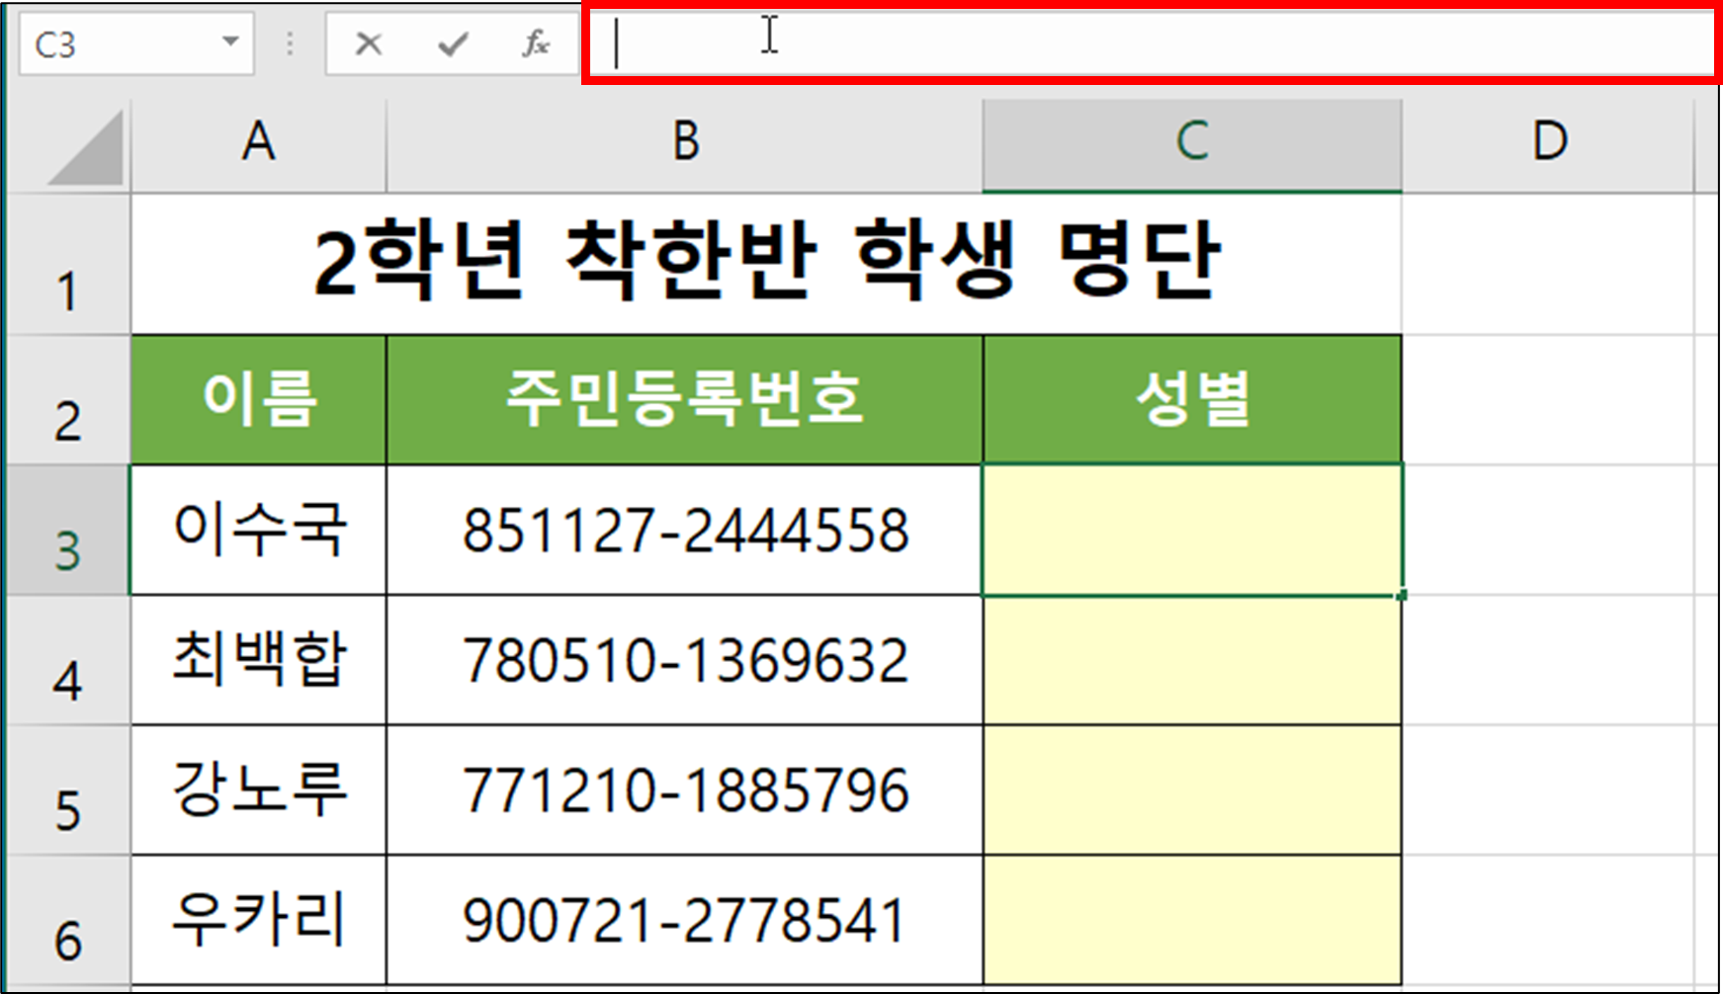Click the Name Box showing C3
Screen dimensions: 1723x994
(x=136, y=43)
